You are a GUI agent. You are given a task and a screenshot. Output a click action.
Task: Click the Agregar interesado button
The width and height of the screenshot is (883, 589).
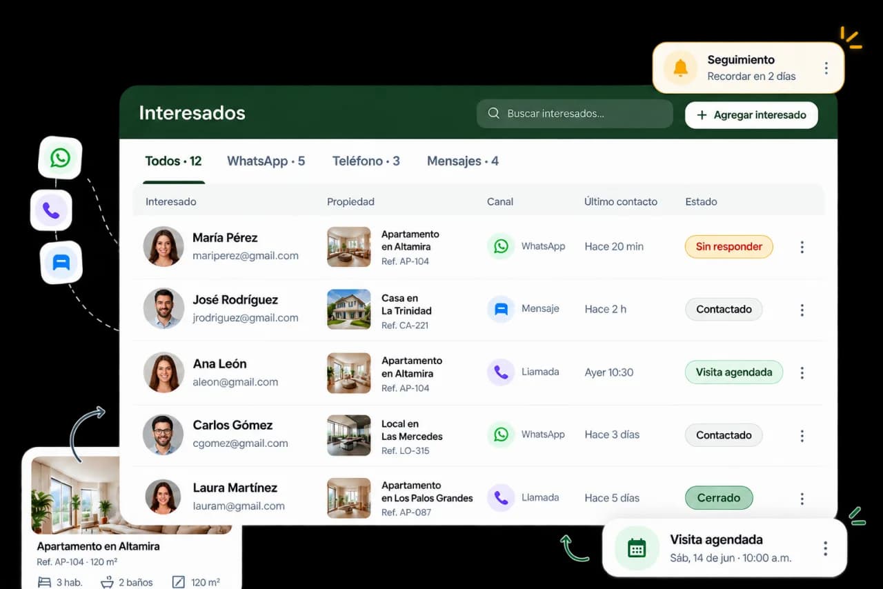point(751,115)
